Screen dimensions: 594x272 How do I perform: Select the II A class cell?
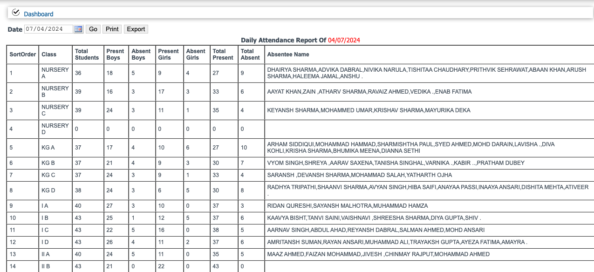(x=55, y=254)
